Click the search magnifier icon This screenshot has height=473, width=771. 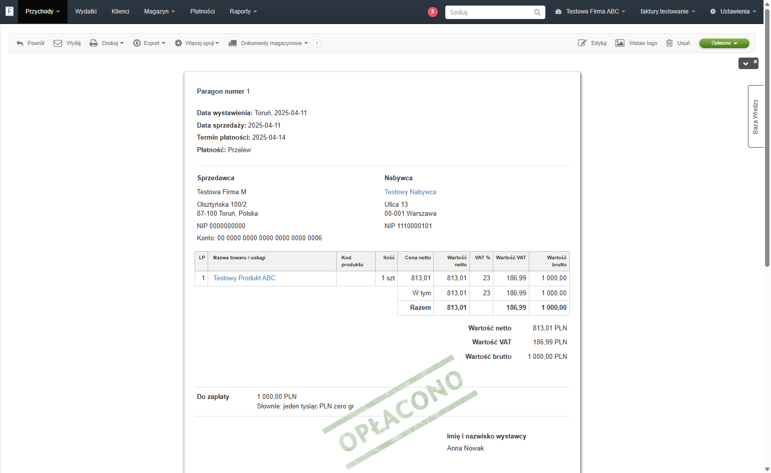(x=537, y=12)
